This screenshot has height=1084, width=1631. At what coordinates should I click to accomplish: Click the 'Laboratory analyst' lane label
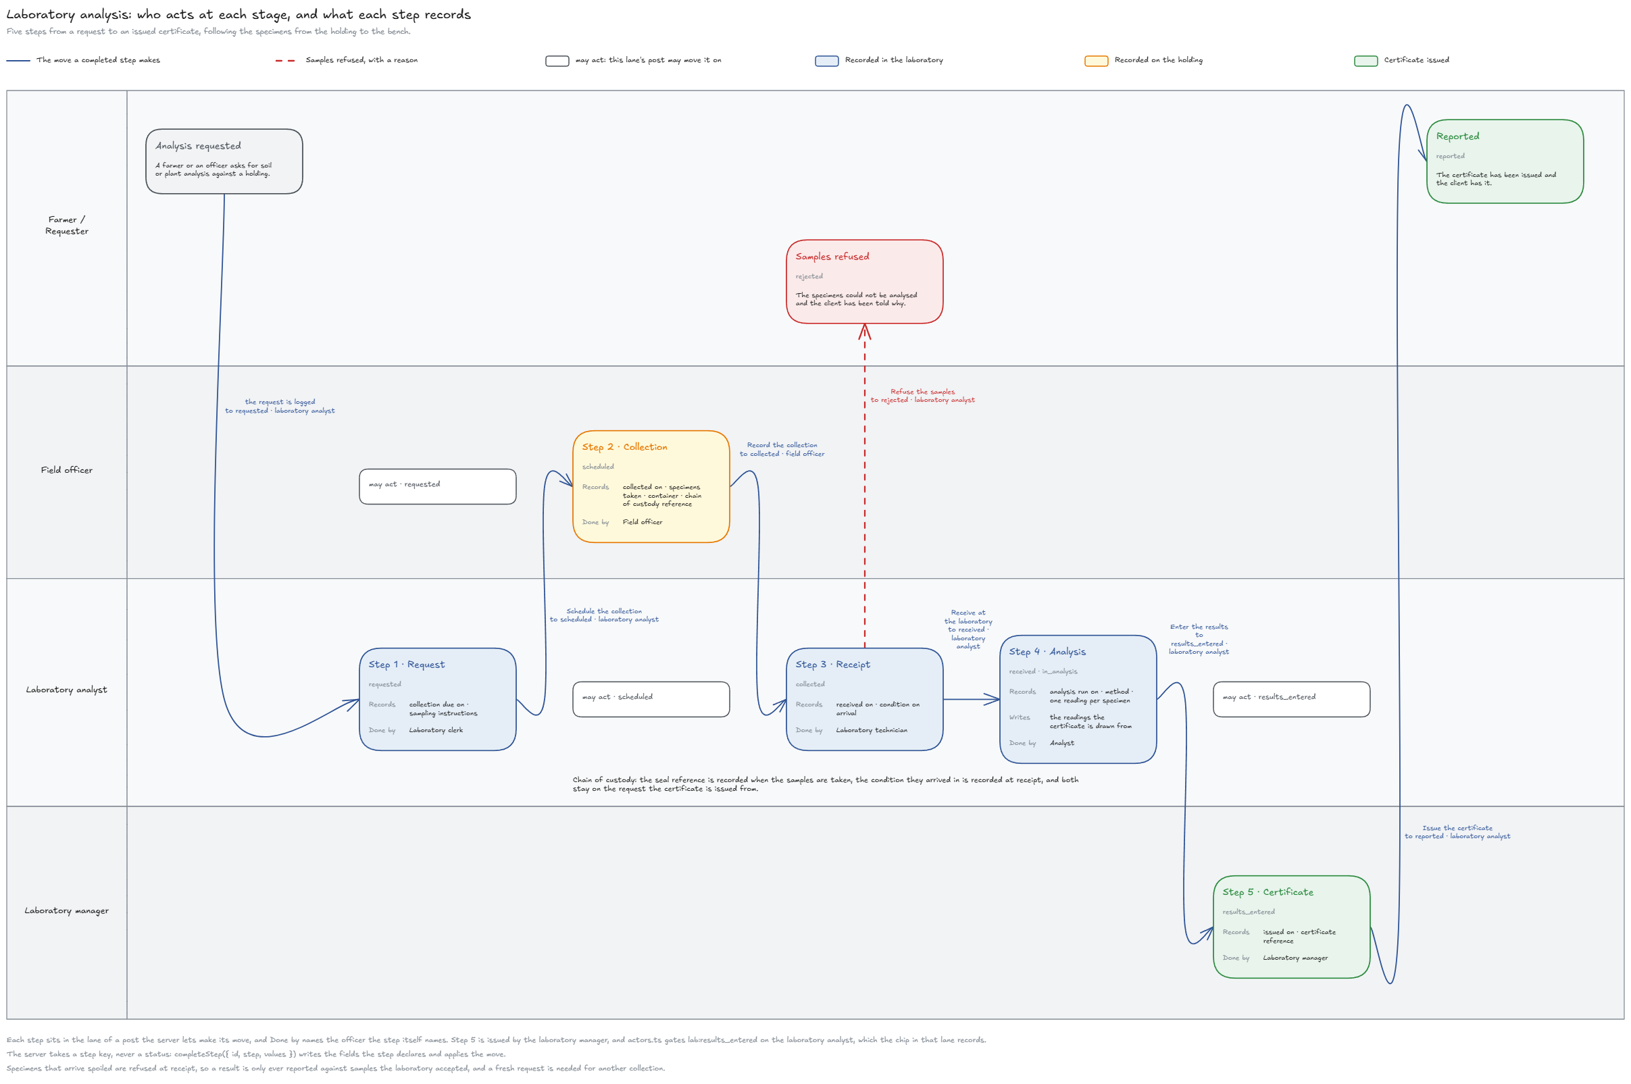click(66, 690)
